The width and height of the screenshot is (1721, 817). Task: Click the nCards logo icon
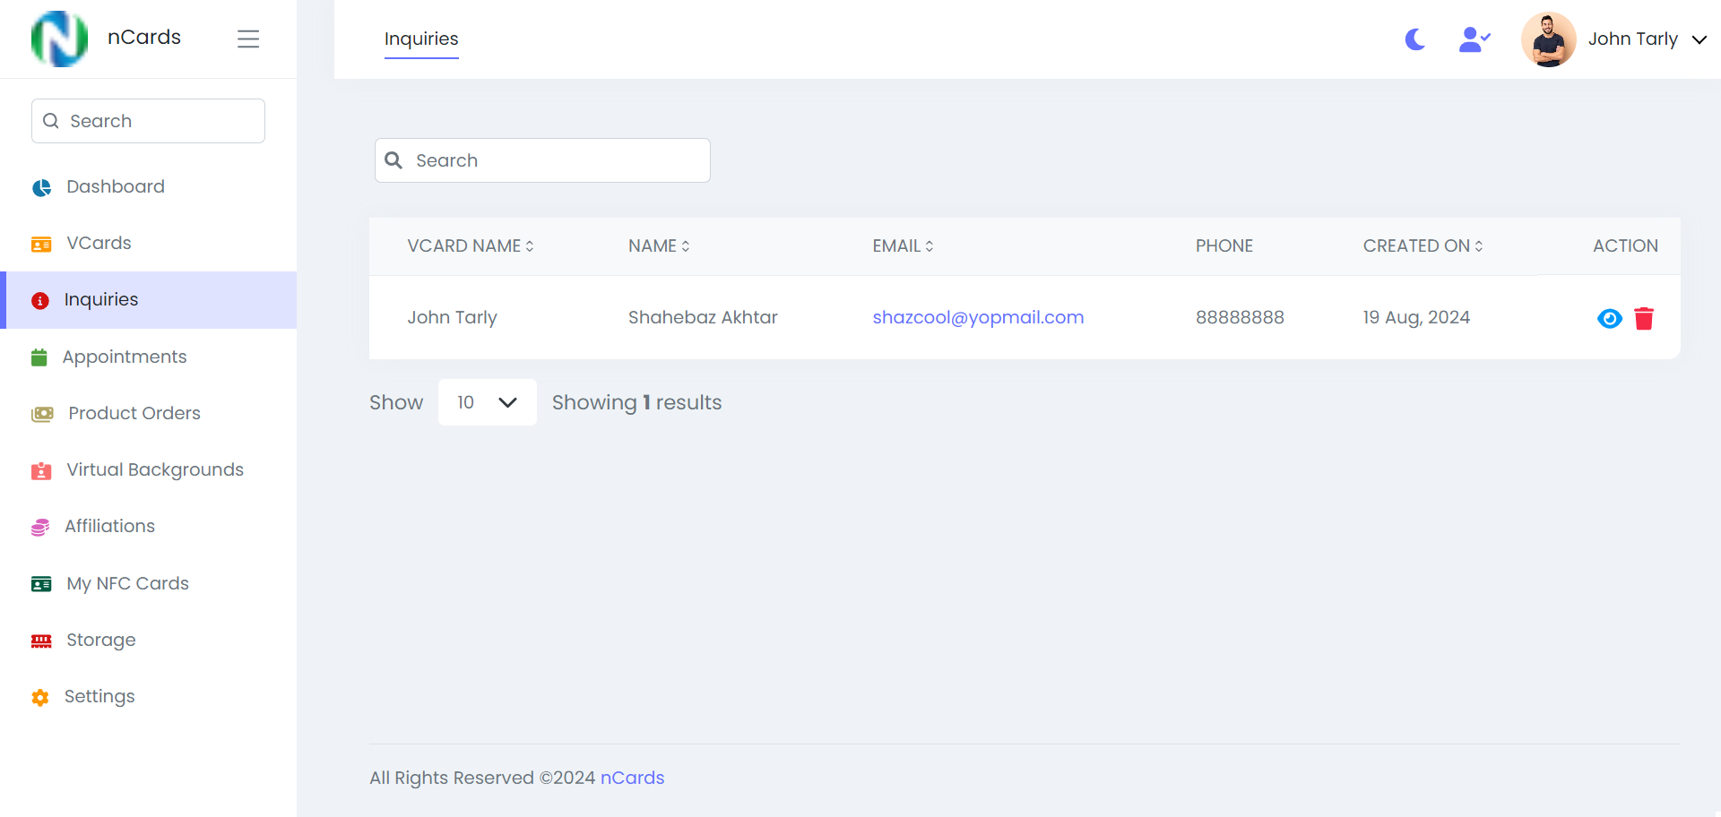coord(59,39)
